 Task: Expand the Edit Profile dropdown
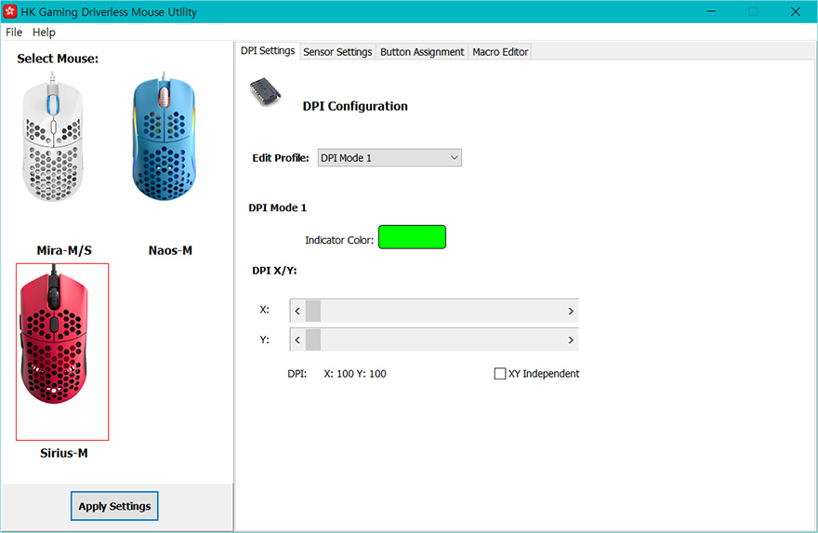(x=389, y=157)
